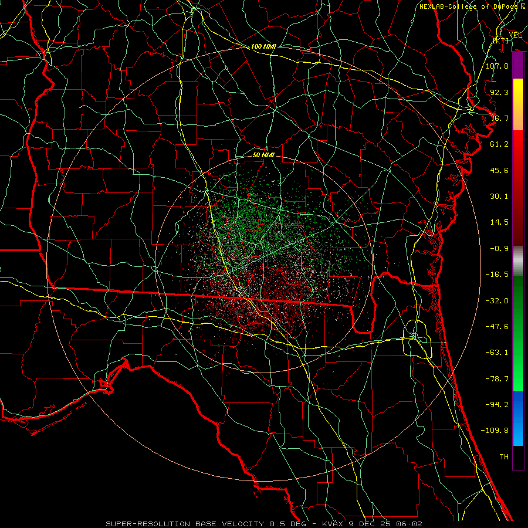Click the 61.2 legend value
Screen dimensions: 528x528
(499, 144)
